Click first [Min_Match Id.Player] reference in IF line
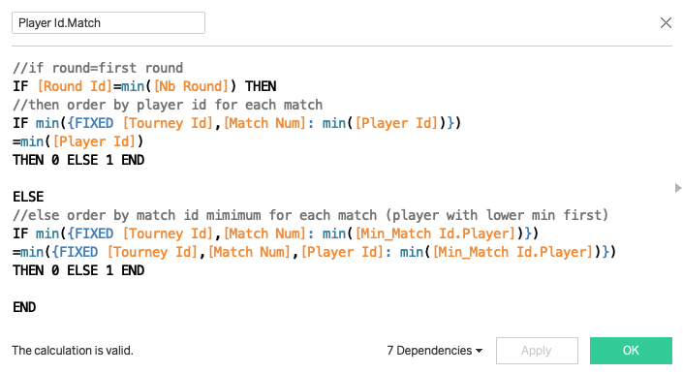683x374 pixels. [x=436, y=234]
